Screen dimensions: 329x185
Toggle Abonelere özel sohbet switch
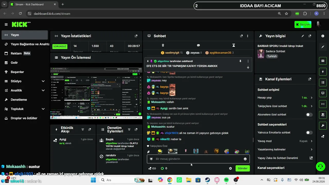tap(309, 115)
